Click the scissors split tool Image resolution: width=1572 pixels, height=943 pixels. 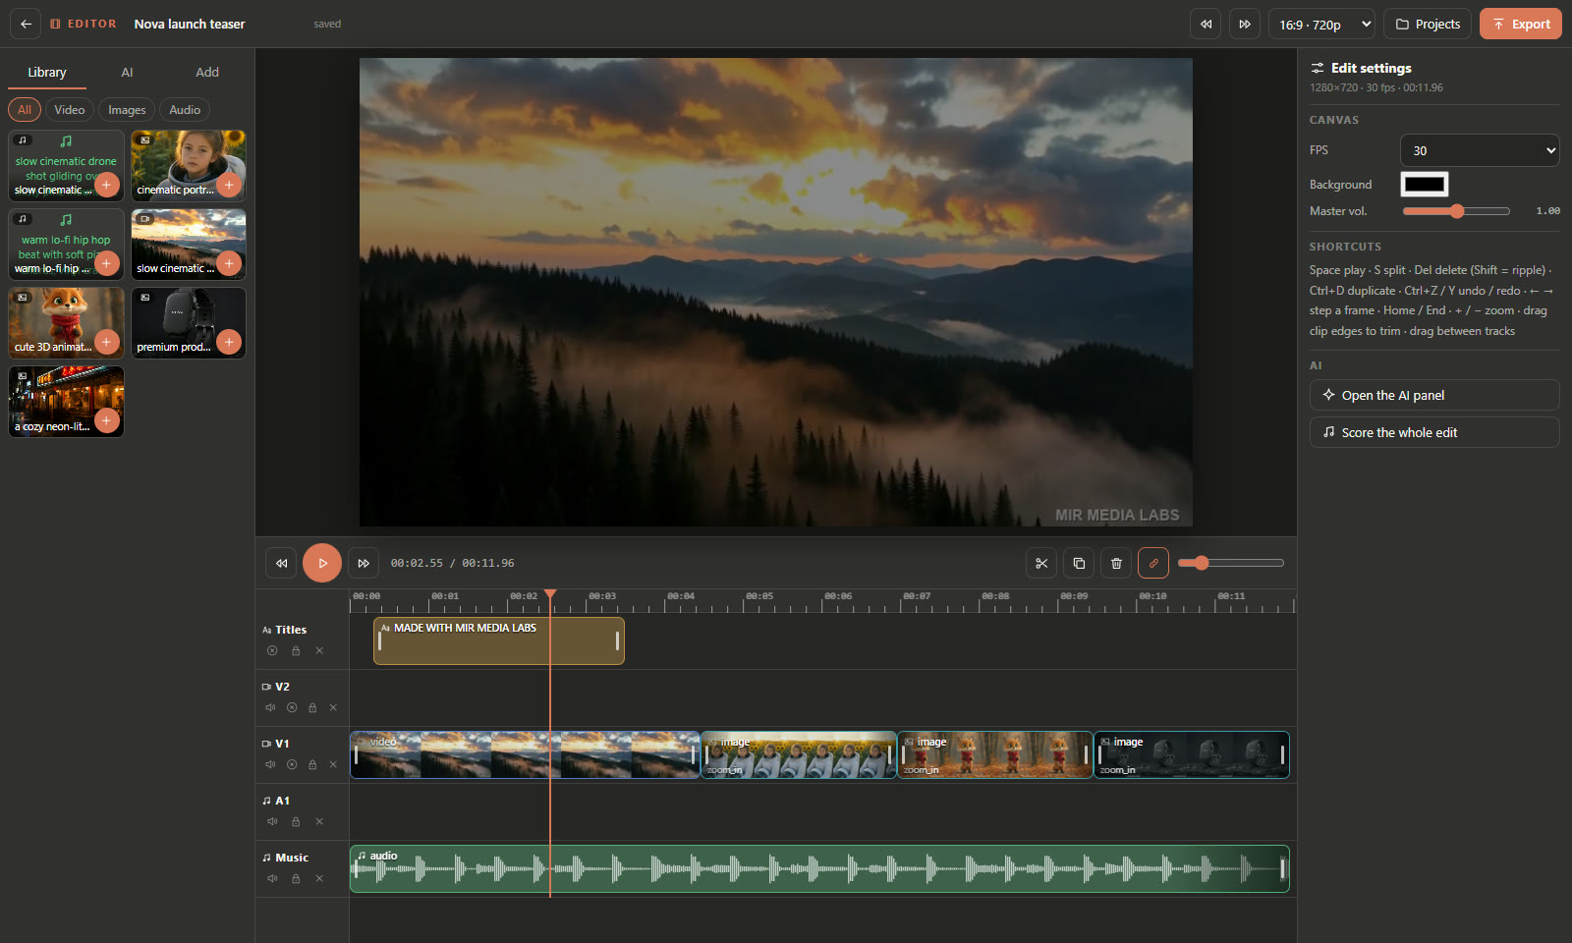click(1041, 563)
